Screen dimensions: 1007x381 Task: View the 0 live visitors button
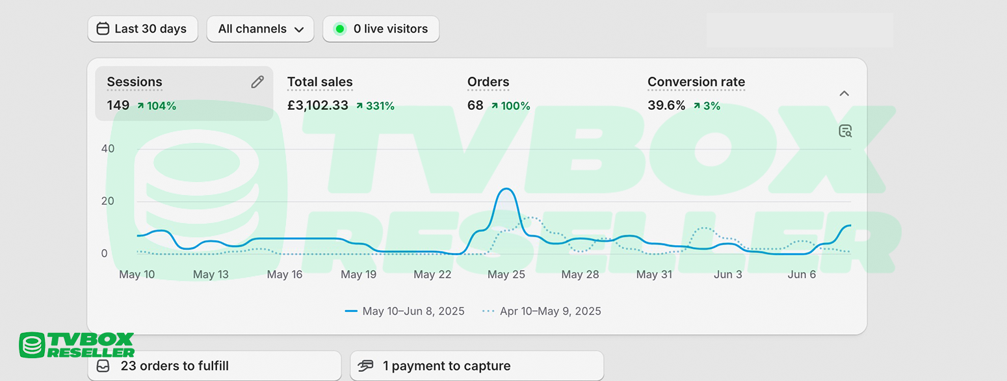[381, 29]
